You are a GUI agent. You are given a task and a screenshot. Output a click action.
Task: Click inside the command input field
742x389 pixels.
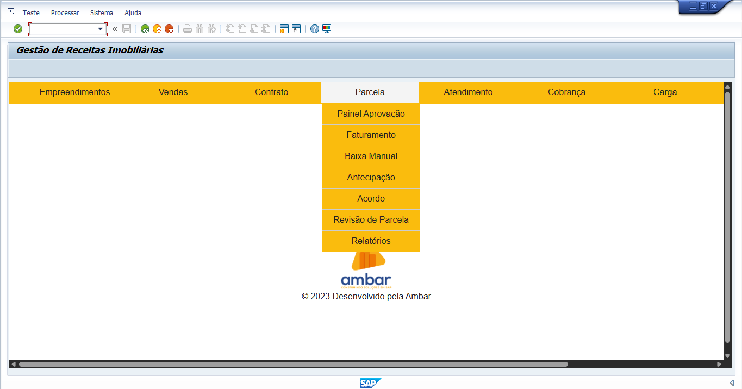coord(63,29)
